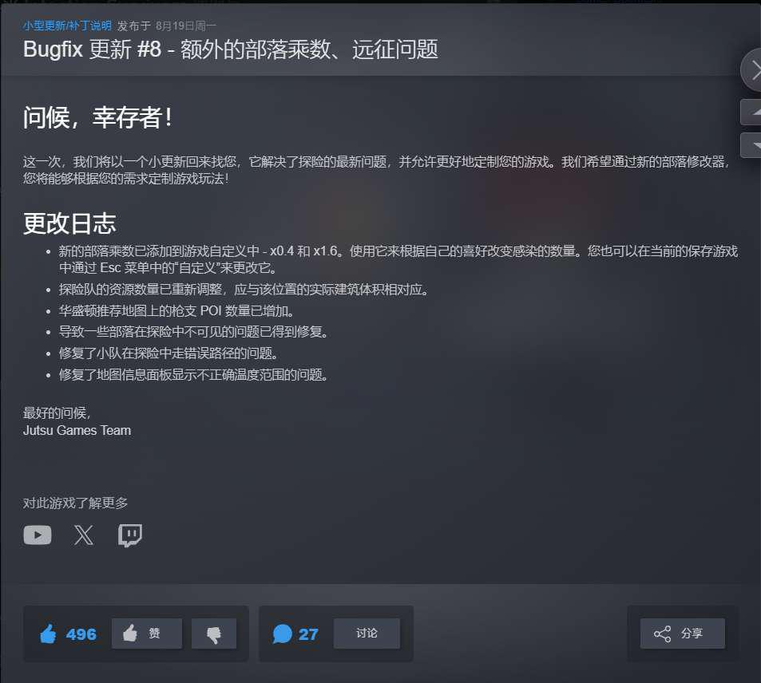761x683 pixels.
Task: Click the blue thumbs-up icon next to 496
Action: tap(48, 634)
